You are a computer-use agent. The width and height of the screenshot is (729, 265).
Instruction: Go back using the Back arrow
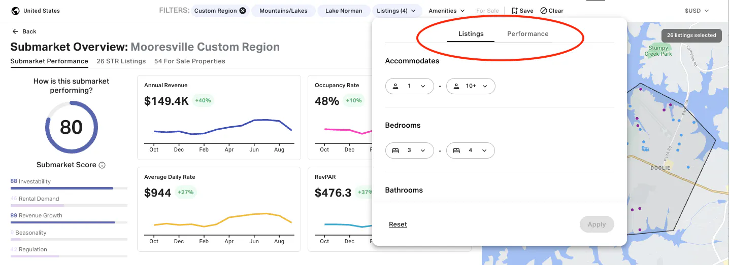15,31
